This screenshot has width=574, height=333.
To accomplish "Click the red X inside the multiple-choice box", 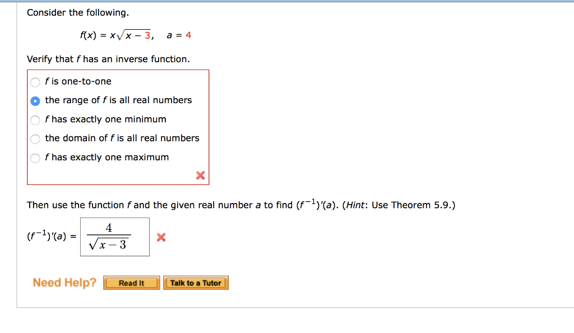I will click(200, 175).
